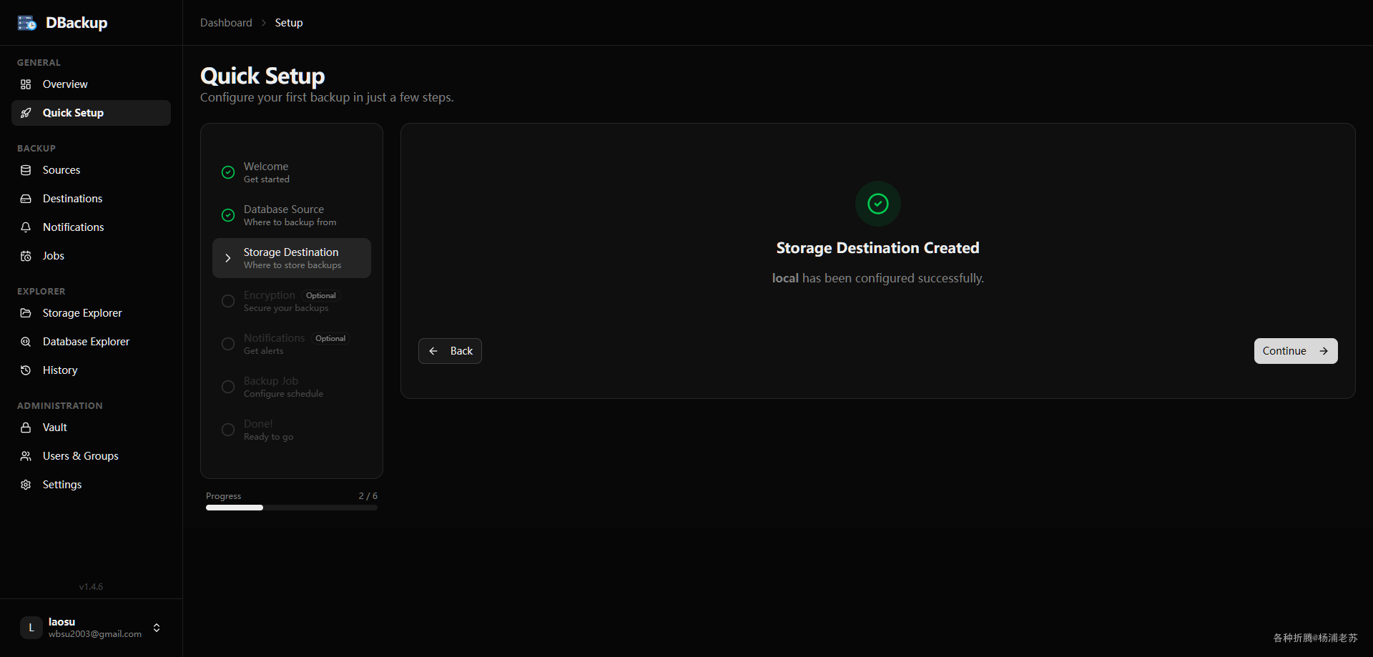
Task: Click the Optional badge beside Notifications step
Action: point(330,338)
